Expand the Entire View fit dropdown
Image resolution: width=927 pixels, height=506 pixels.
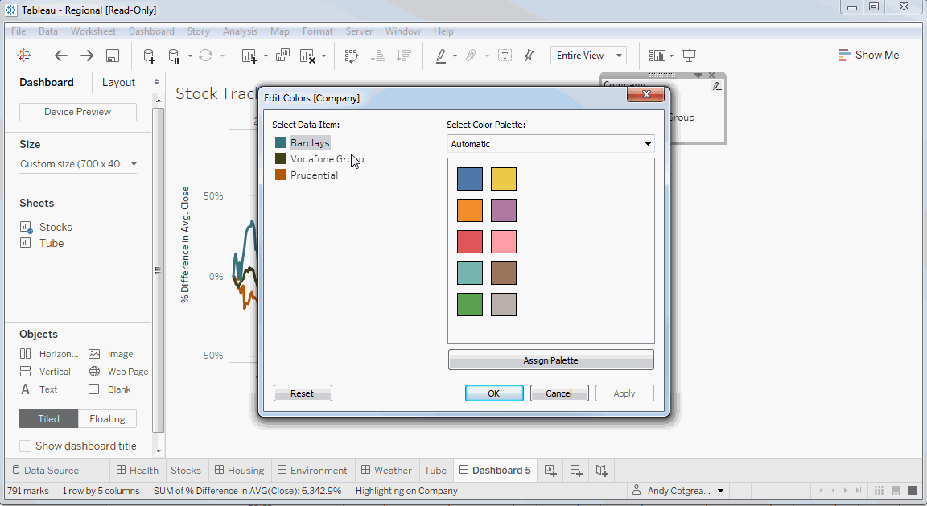click(x=619, y=55)
